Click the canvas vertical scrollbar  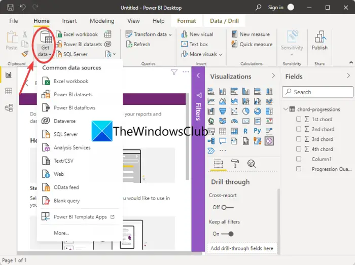187,137
